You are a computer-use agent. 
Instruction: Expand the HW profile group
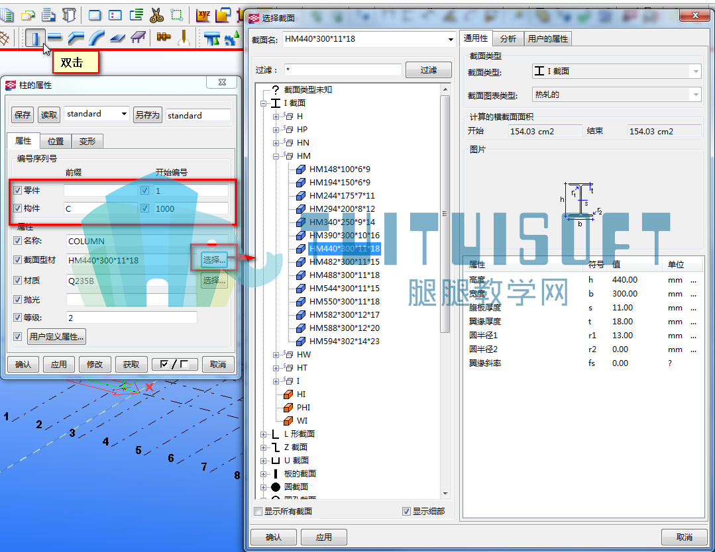(x=276, y=355)
